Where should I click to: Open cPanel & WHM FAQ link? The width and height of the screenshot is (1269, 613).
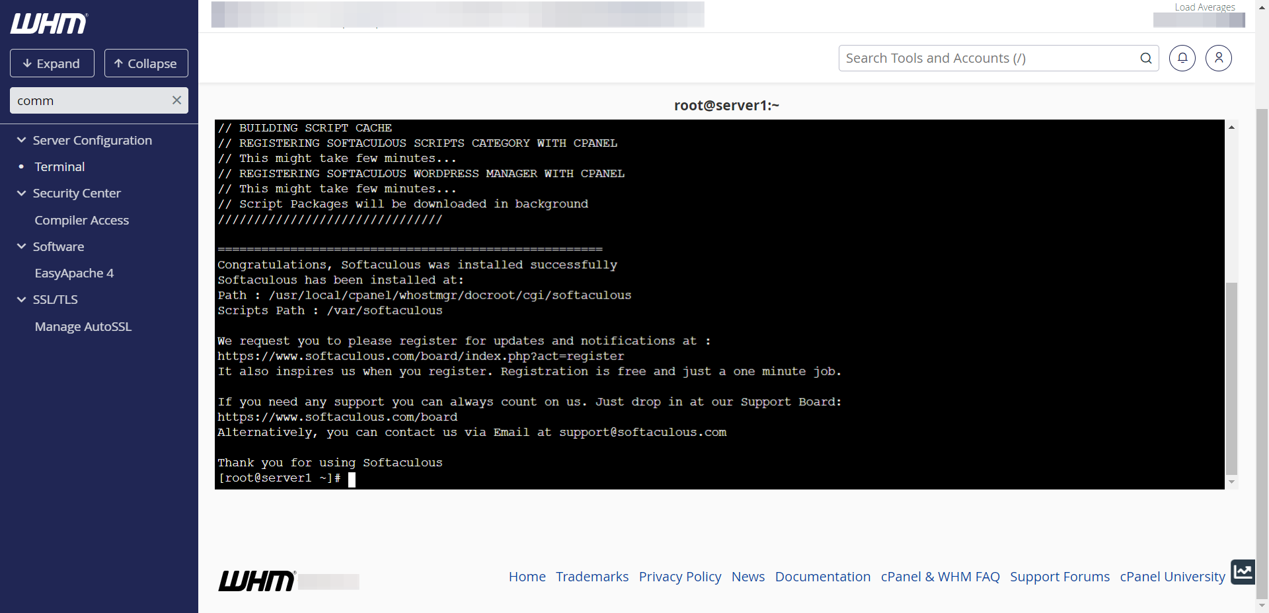tap(941, 577)
